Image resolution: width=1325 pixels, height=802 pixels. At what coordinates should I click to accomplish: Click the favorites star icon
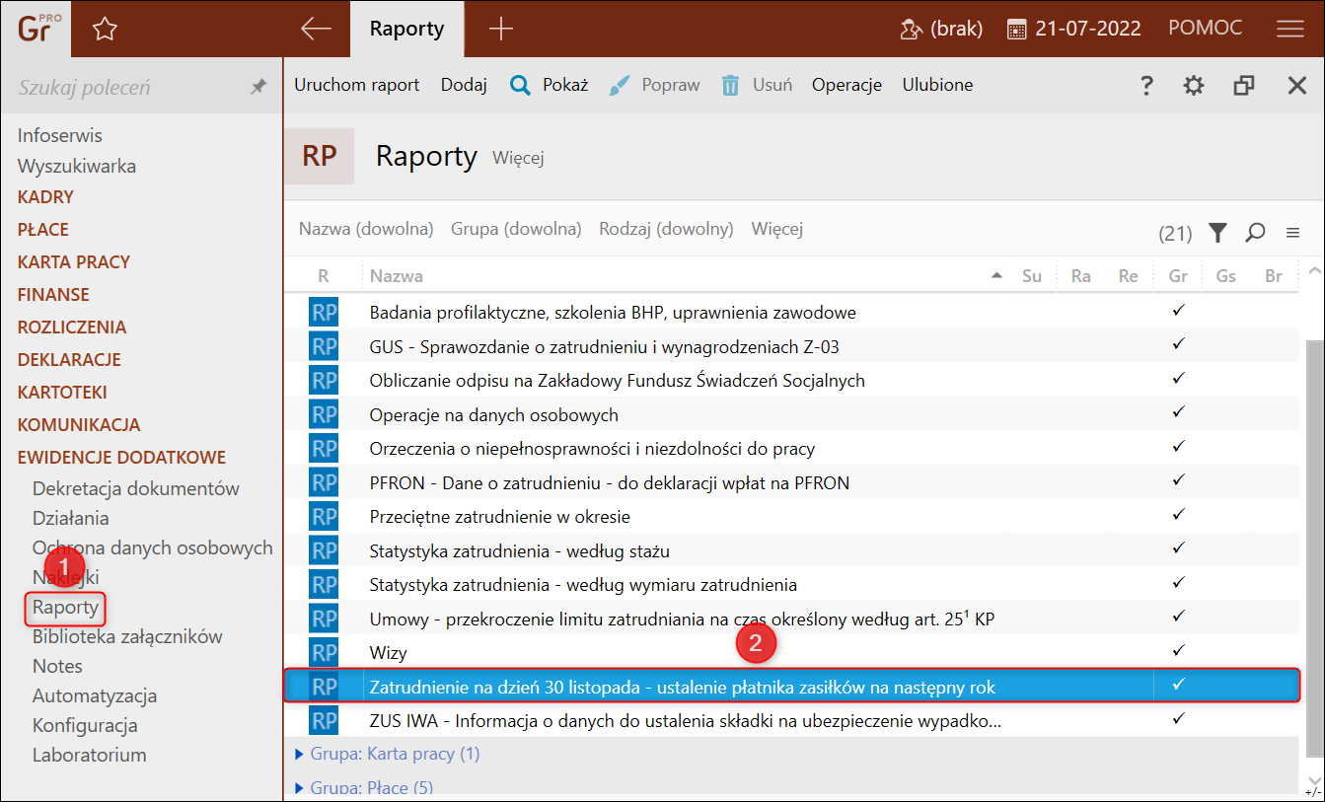pyautogui.click(x=105, y=30)
